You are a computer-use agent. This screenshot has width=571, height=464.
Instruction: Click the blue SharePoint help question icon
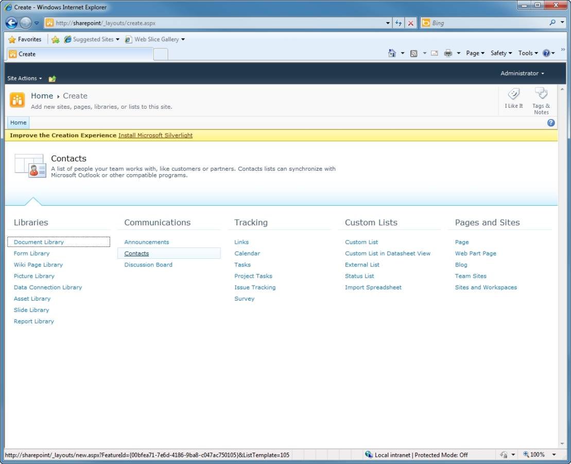point(551,123)
